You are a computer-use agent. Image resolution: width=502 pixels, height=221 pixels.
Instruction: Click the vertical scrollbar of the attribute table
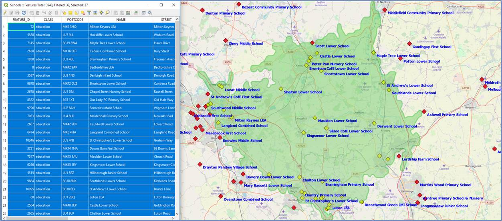tap(177, 116)
